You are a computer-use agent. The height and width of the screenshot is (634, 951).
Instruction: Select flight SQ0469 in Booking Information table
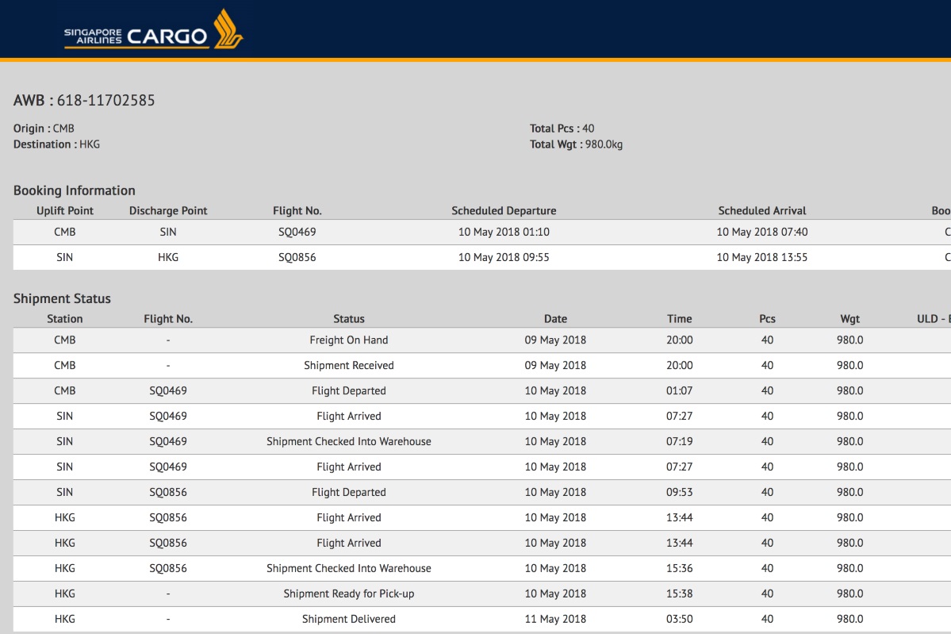point(297,232)
